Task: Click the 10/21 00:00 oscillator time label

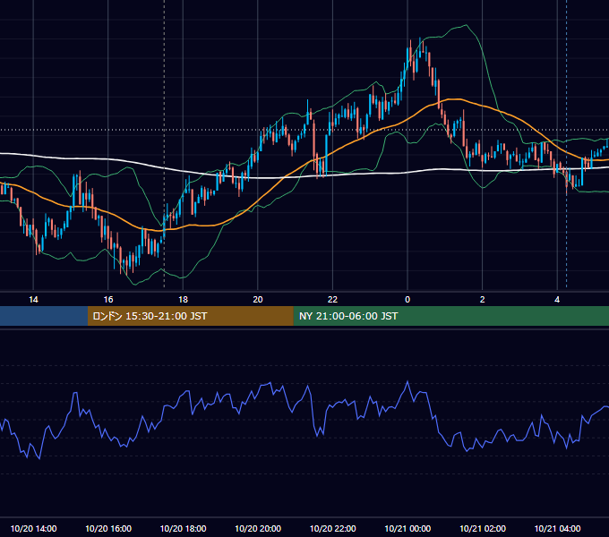Action: point(407,528)
